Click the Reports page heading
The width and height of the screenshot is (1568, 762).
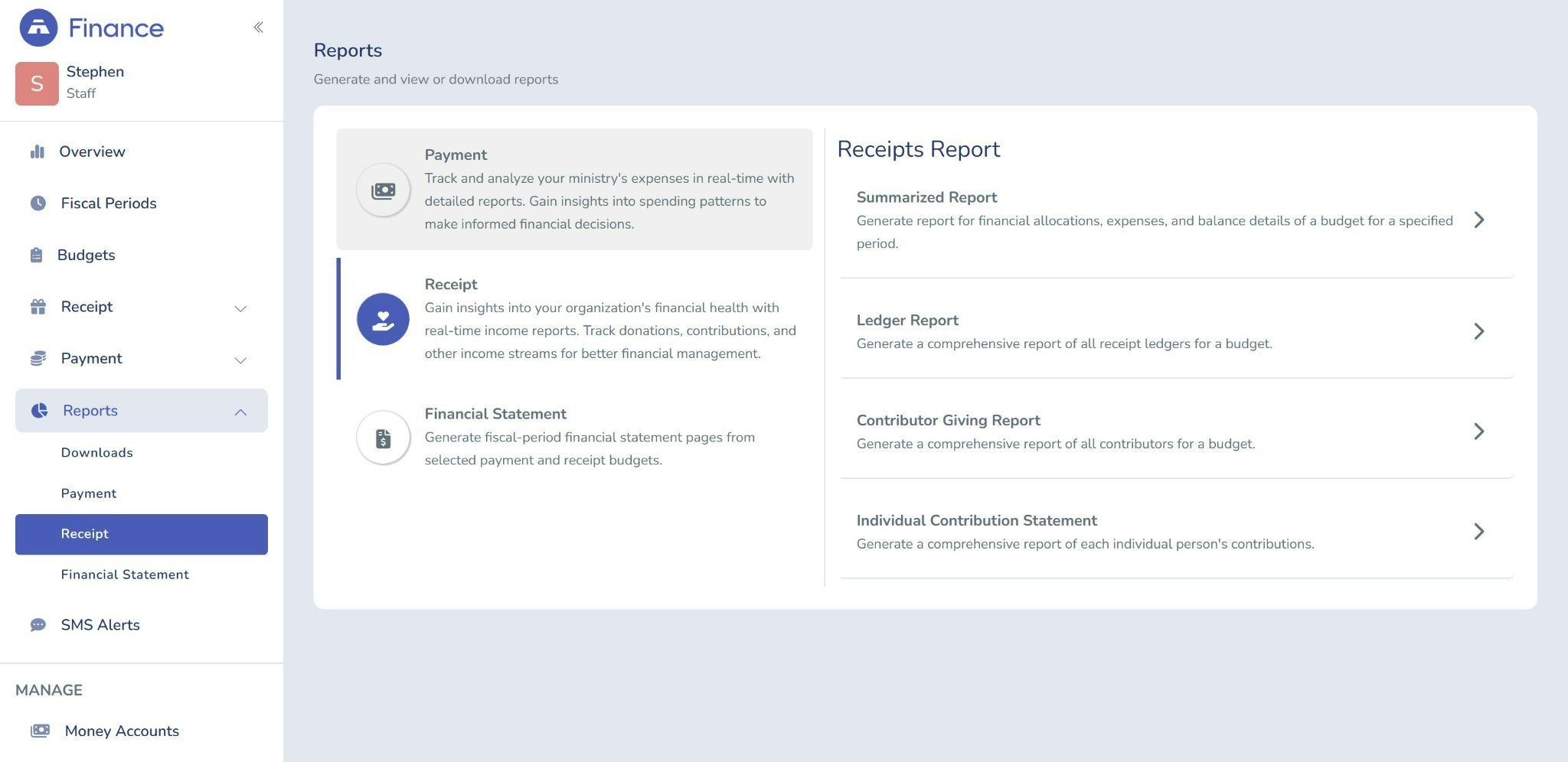348,50
